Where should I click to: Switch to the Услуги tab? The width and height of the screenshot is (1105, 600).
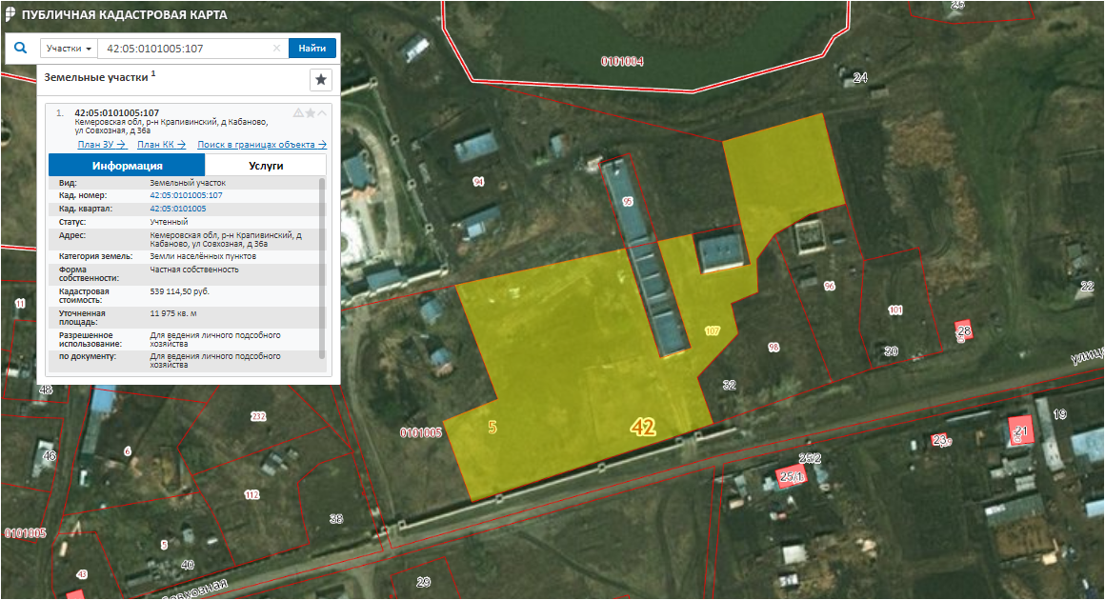click(266, 165)
